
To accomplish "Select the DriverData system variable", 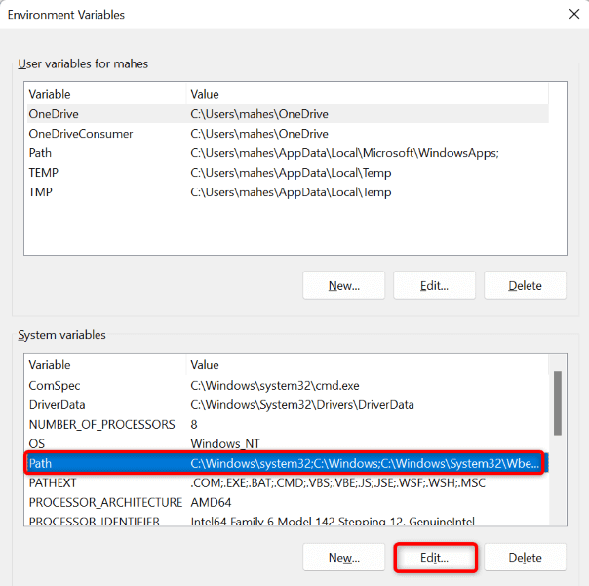I will coord(288,404).
